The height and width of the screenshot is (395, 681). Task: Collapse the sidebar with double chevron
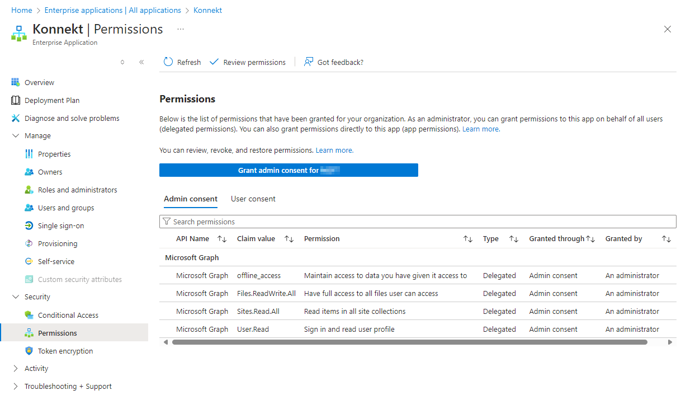141,62
